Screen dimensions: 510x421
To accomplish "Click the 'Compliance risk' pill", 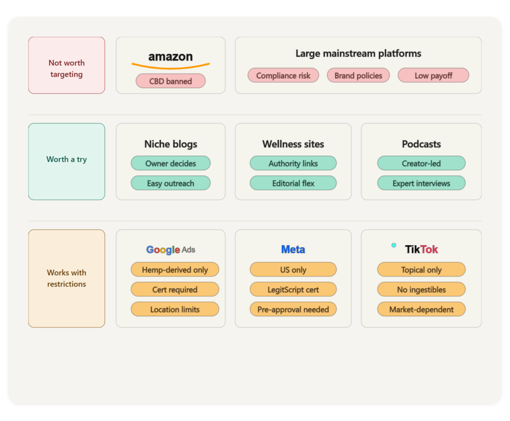I will click(283, 76).
